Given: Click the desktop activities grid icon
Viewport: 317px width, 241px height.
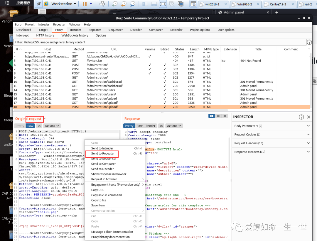Looking at the screenshot, I should 7,3.
